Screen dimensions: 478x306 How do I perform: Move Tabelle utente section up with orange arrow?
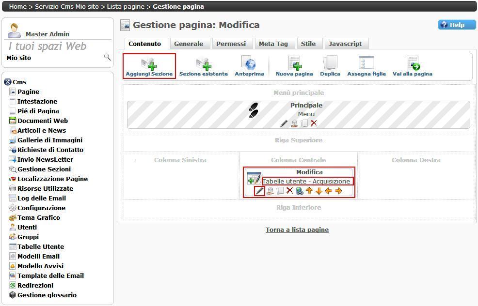pos(309,191)
